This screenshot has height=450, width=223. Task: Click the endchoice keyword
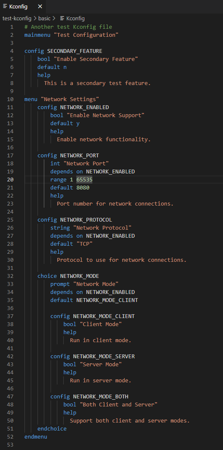coord(52,429)
